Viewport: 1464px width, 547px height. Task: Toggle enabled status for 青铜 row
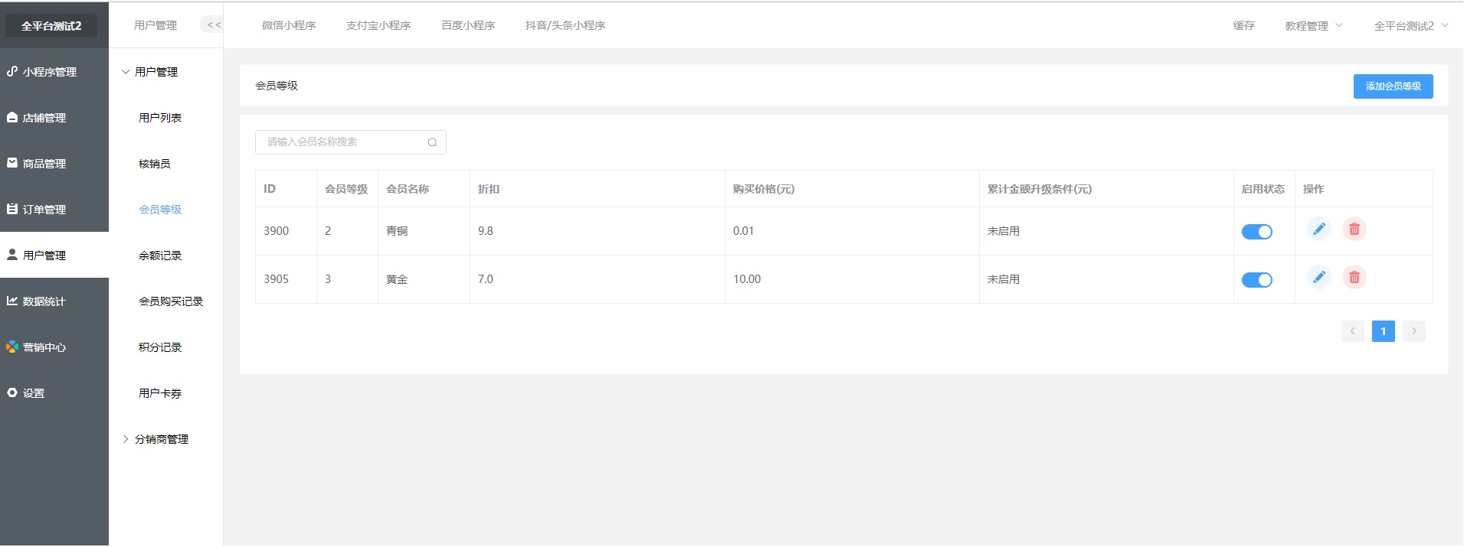[1256, 232]
